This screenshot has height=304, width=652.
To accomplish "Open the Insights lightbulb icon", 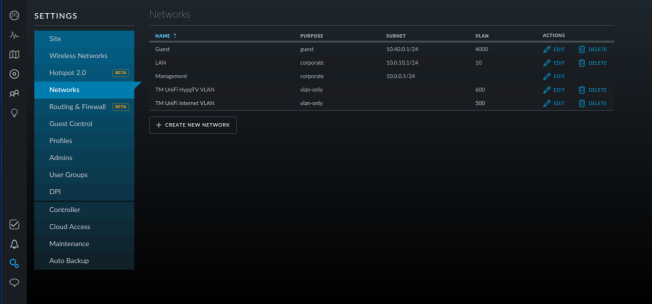I will 14,113.
